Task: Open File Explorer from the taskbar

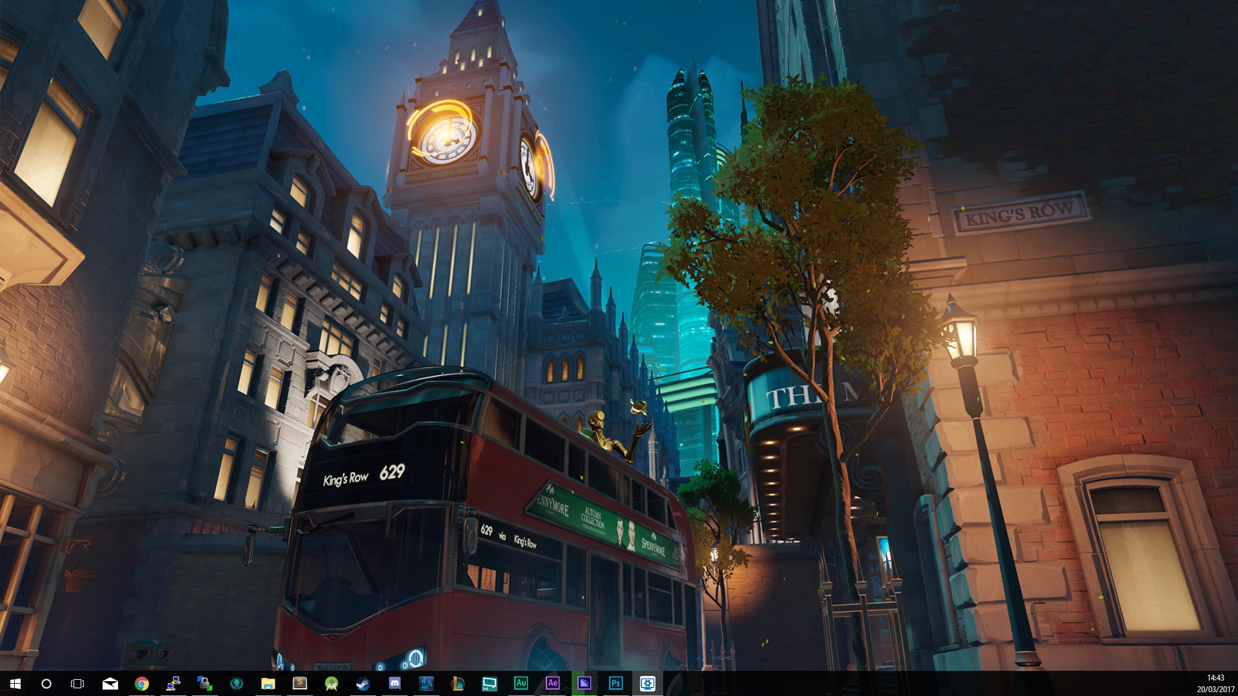Action: pyautogui.click(x=268, y=684)
